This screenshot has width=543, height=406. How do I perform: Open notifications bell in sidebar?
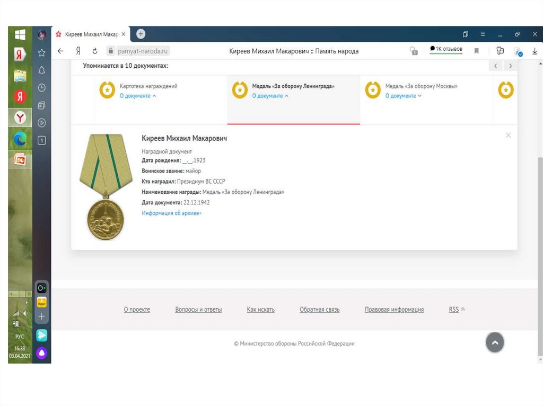tap(41, 70)
